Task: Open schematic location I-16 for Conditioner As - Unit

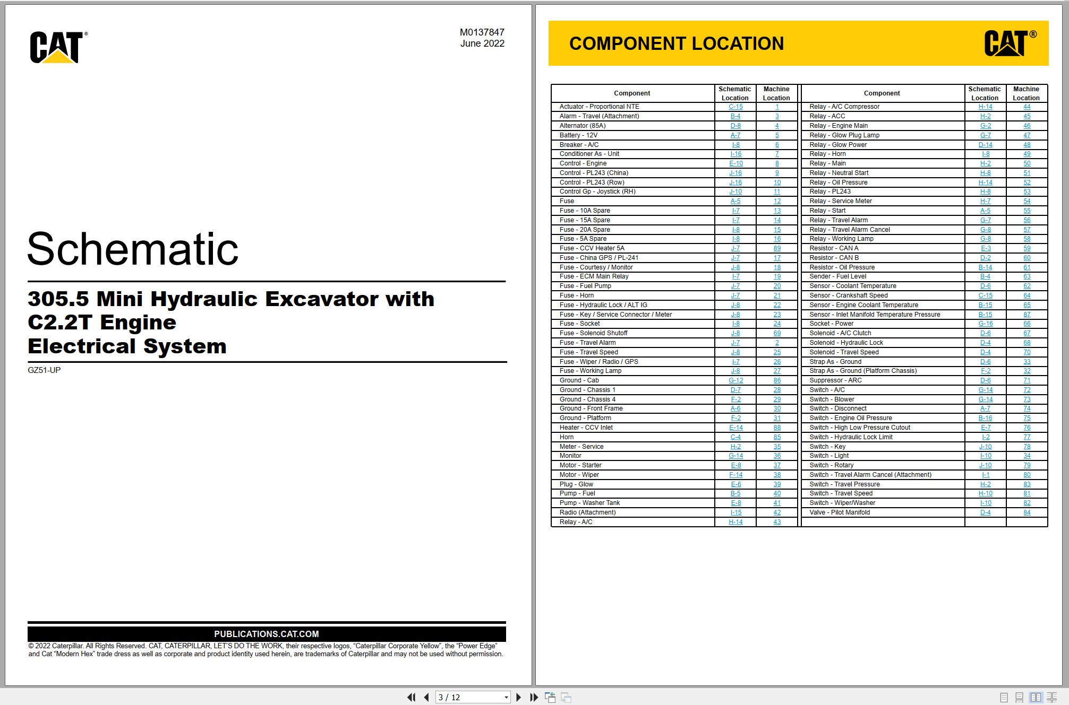Action: [x=736, y=154]
